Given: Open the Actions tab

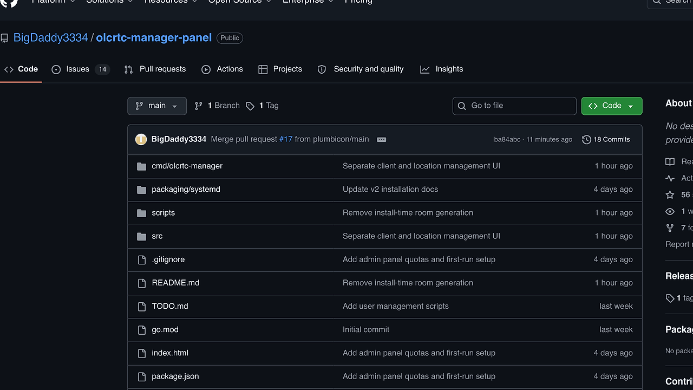Looking at the screenshot, I should 222,69.
